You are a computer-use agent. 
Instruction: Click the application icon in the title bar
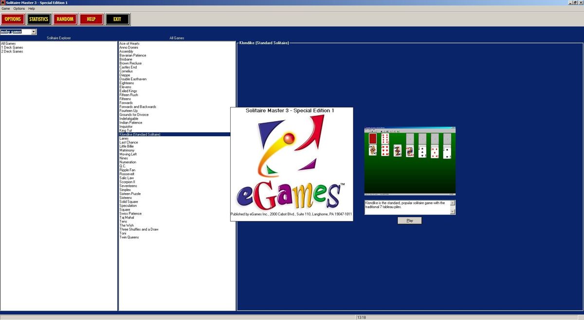[3, 3]
